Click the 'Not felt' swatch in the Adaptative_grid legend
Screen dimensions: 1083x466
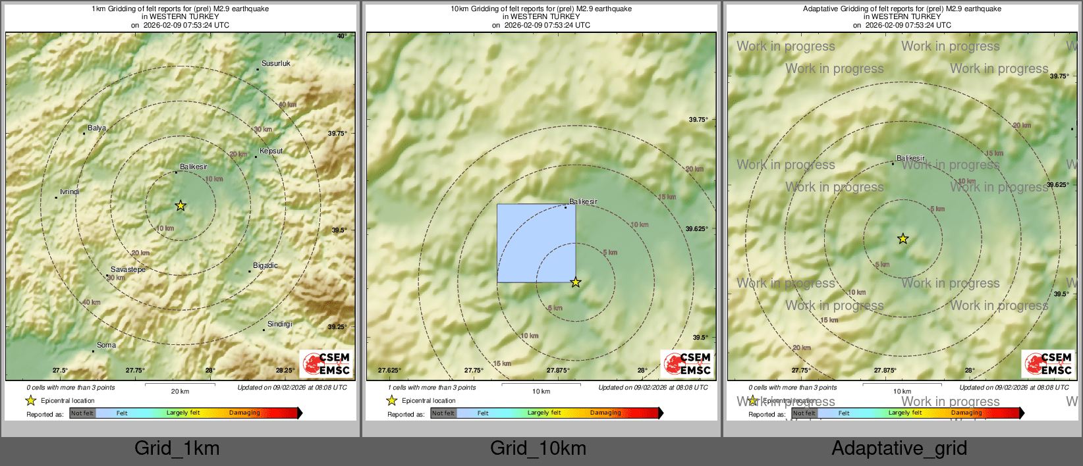(804, 413)
